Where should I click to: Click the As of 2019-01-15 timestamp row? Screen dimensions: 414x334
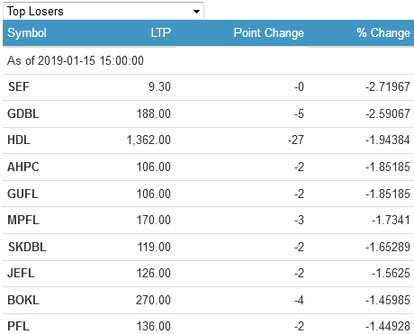coord(208,60)
